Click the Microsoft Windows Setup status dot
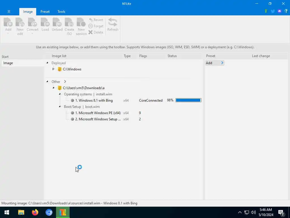Viewport: 290px width, 218px height. (72, 119)
